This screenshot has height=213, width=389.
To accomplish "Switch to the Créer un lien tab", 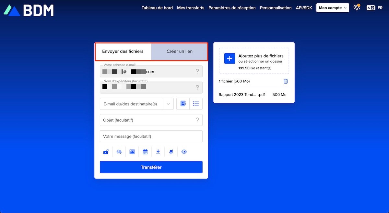I will [x=179, y=51].
